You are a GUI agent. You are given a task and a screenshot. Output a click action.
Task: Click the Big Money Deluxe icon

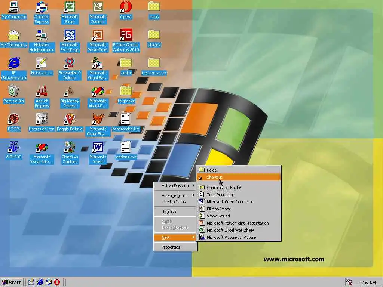click(70, 97)
